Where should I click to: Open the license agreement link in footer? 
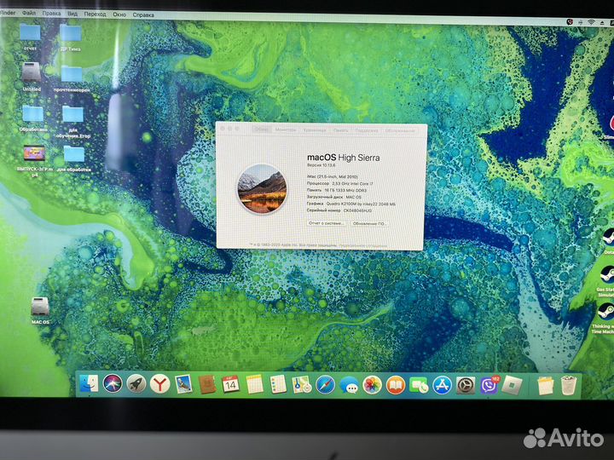tap(362, 245)
